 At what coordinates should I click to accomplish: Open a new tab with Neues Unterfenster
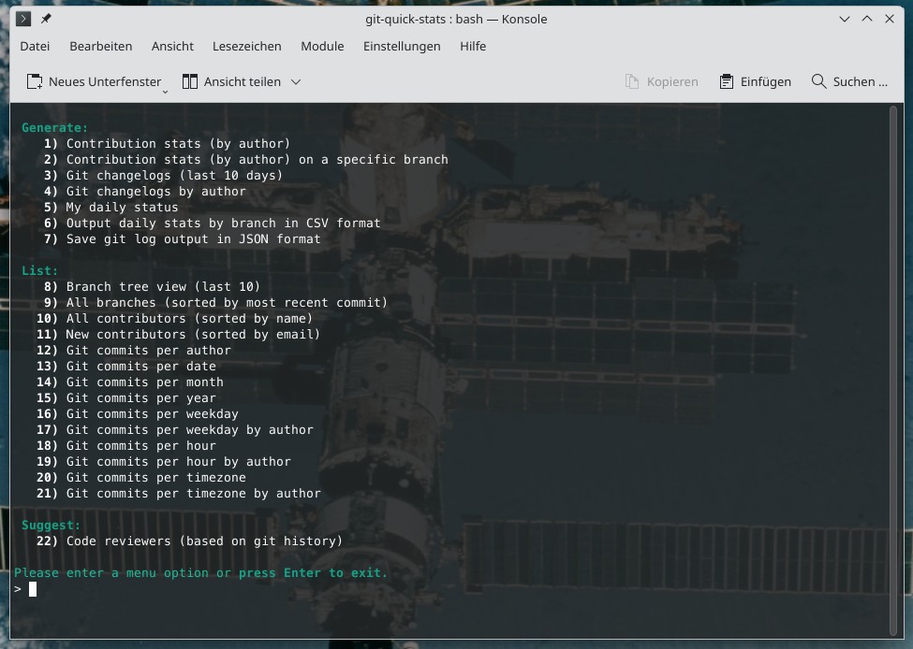point(94,81)
